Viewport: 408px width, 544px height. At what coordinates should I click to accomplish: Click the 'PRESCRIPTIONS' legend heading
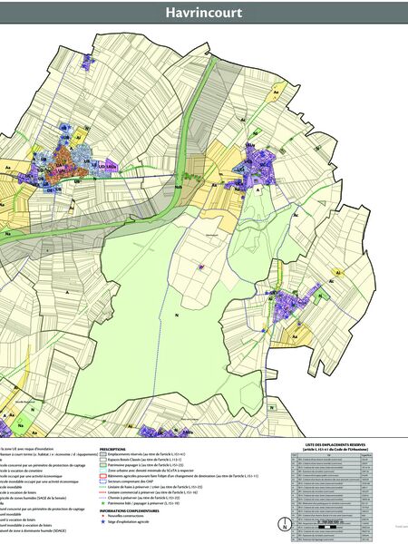click(112, 450)
